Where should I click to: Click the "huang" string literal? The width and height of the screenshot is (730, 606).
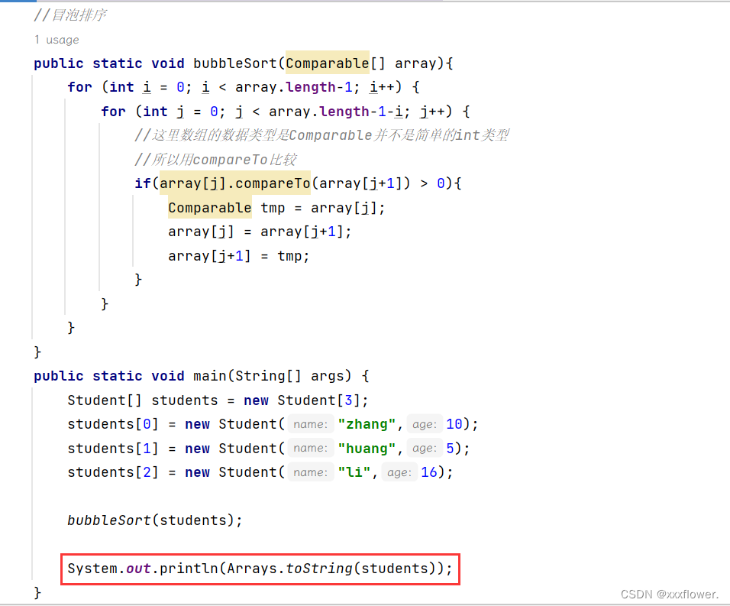(x=367, y=448)
